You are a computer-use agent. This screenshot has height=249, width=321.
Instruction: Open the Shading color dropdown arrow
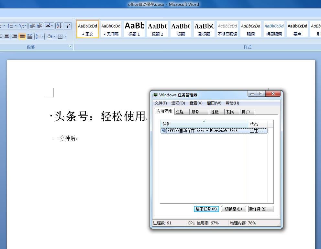pyautogui.click(x=54, y=36)
